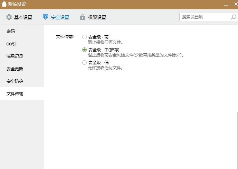Click the shield icon for 安全设置
238x169 pixels.
click(x=46, y=17)
